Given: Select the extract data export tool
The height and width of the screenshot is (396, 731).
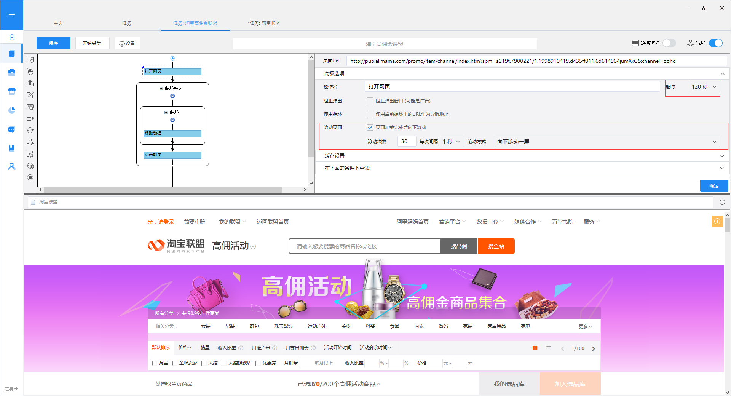Looking at the screenshot, I should [30, 83].
